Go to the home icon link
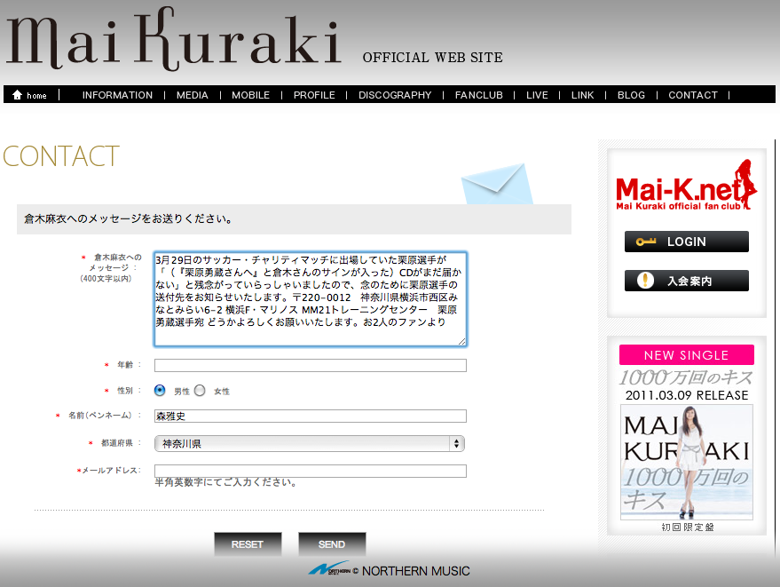 pos(29,95)
